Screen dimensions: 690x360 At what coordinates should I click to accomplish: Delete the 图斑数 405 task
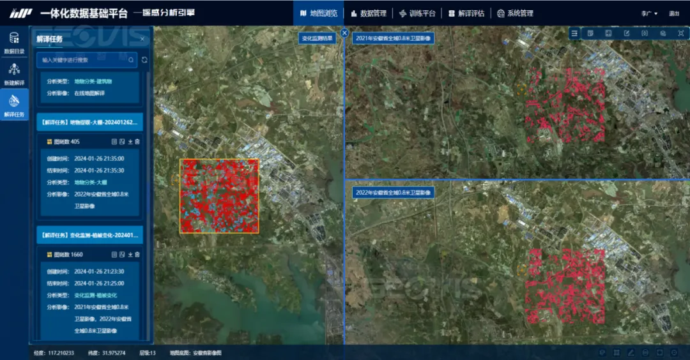(x=137, y=142)
